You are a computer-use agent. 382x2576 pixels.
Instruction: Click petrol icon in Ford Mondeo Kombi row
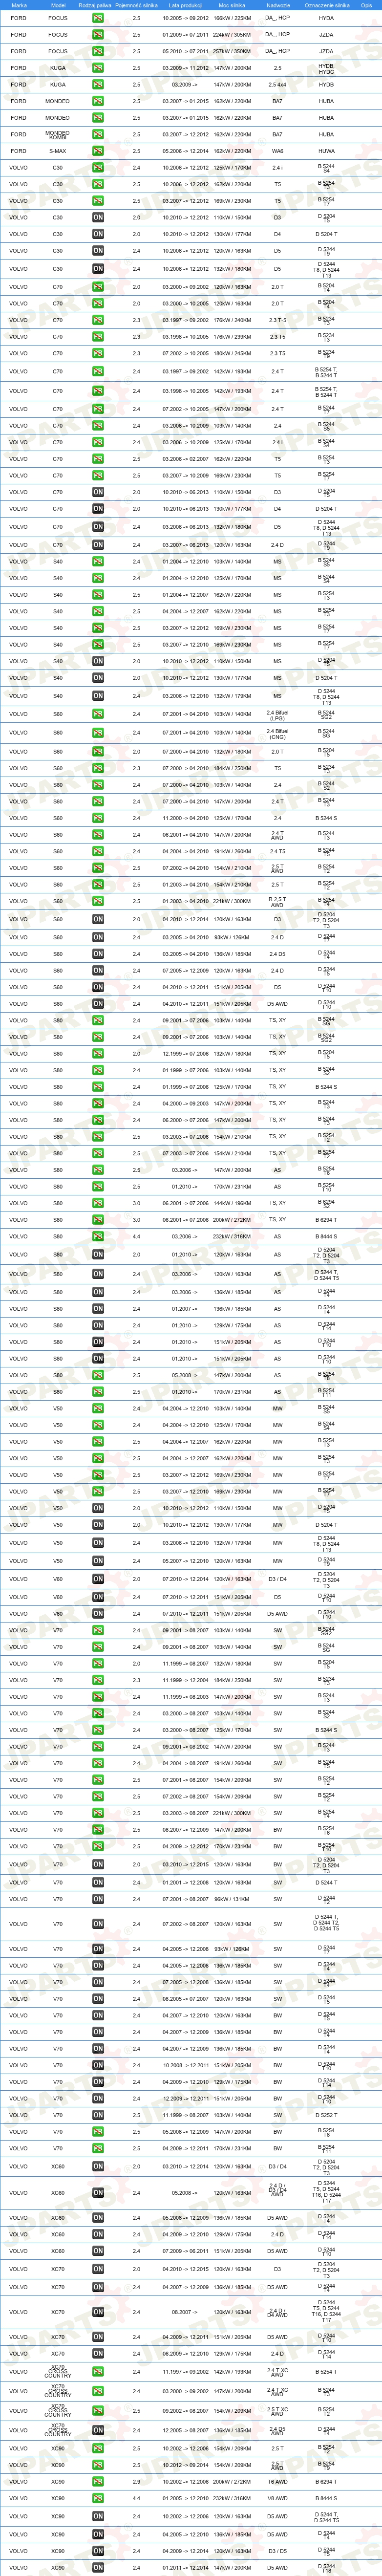pos(98,134)
